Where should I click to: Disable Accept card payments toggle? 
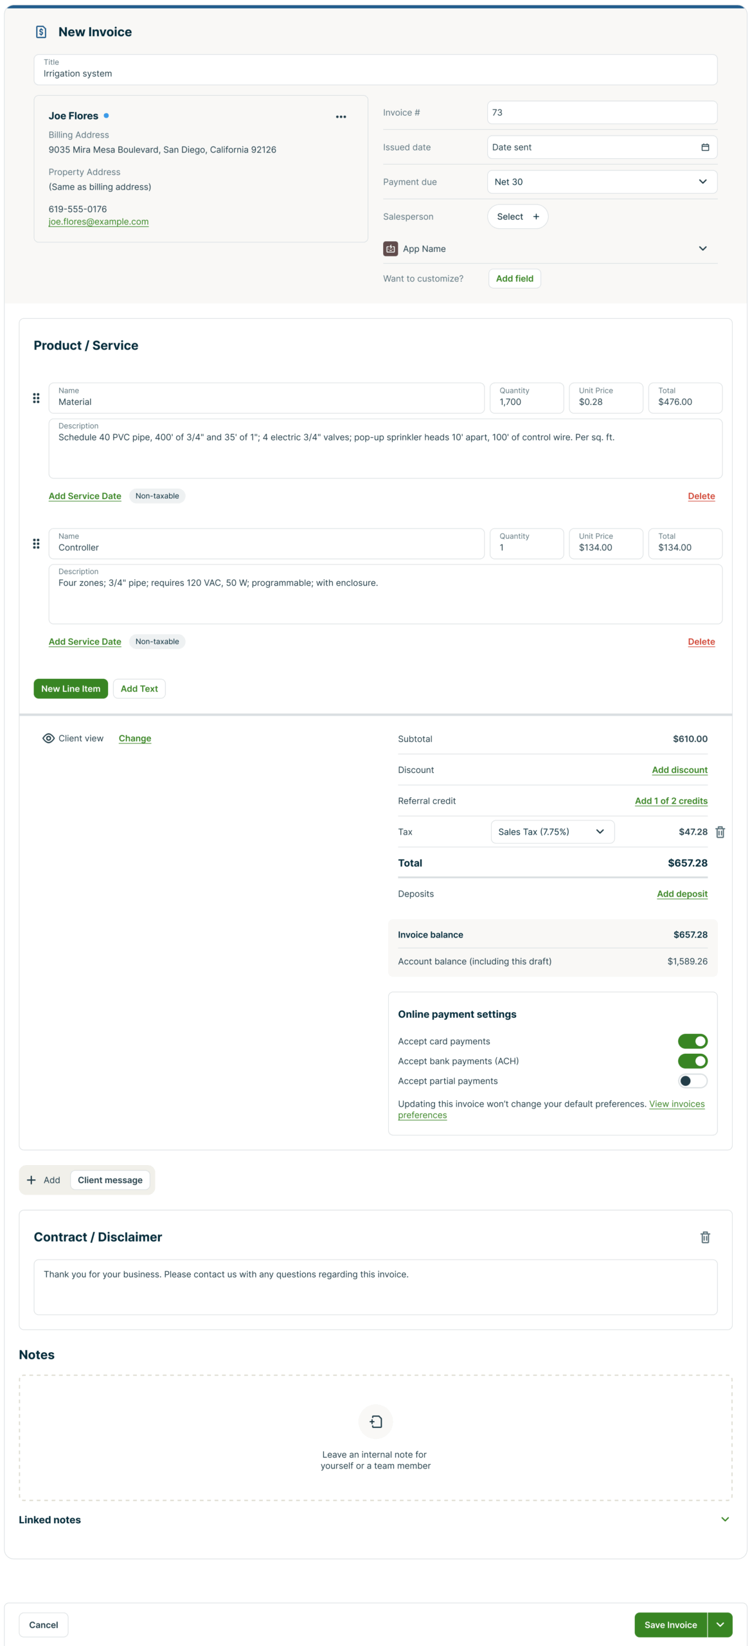pyautogui.click(x=692, y=1041)
